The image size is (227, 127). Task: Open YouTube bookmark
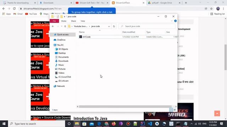[31, 14]
